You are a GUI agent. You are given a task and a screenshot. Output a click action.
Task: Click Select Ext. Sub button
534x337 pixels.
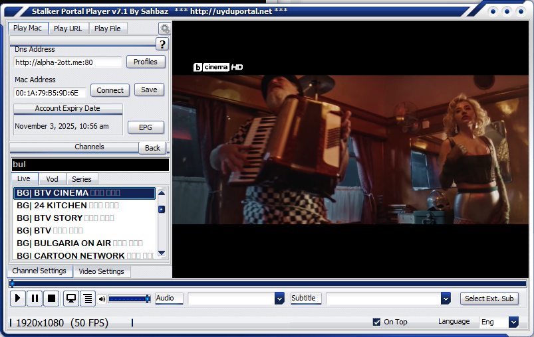[x=489, y=299]
